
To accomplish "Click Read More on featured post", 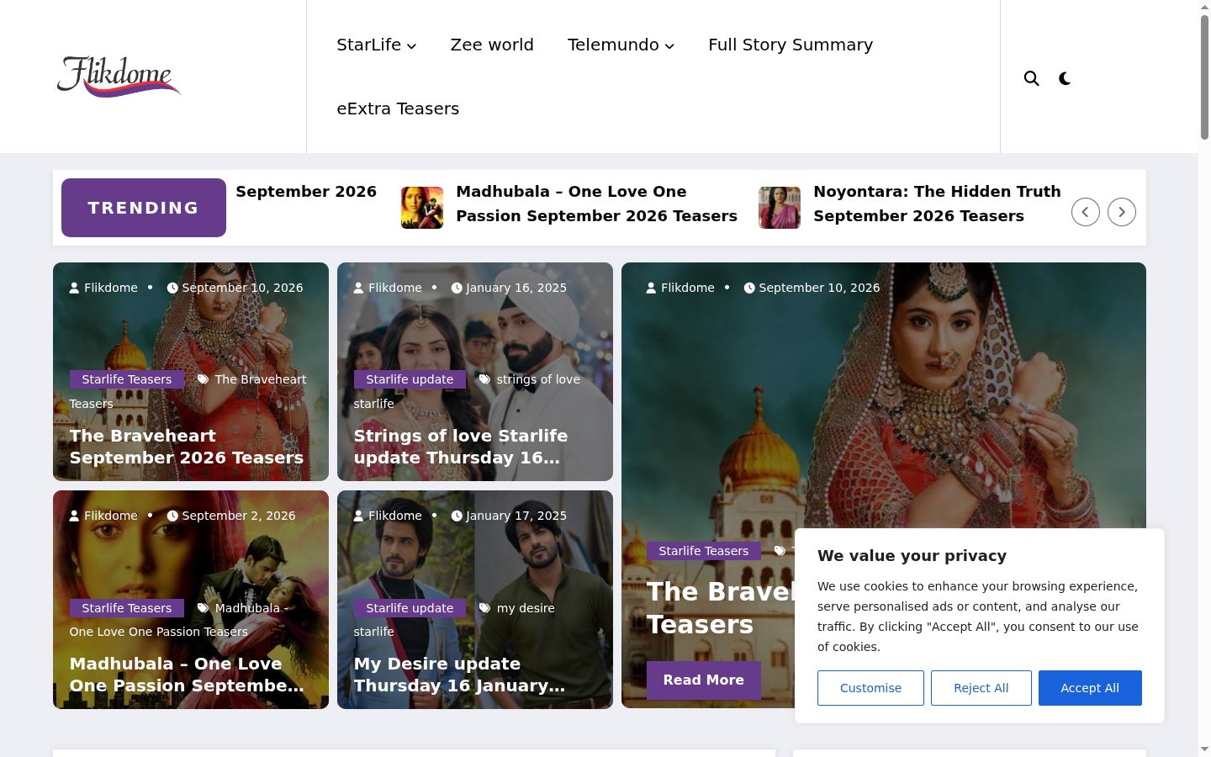I will click(704, 680).
